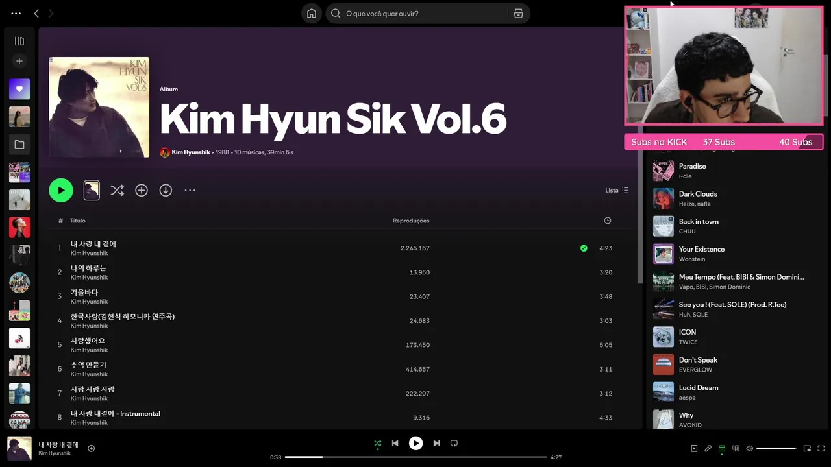
Task: Play the album with green button
Action: 61,190
